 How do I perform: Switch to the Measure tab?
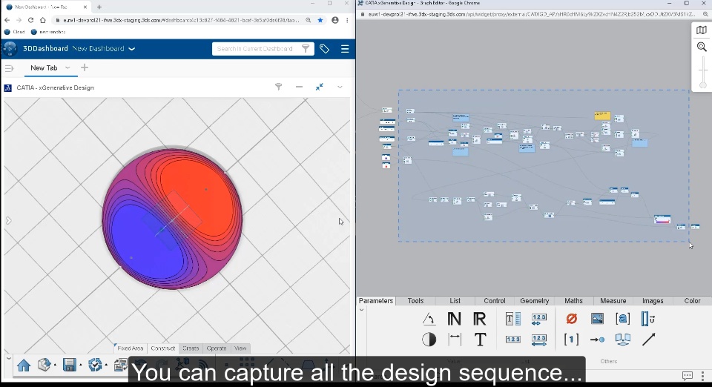point(613,301)
